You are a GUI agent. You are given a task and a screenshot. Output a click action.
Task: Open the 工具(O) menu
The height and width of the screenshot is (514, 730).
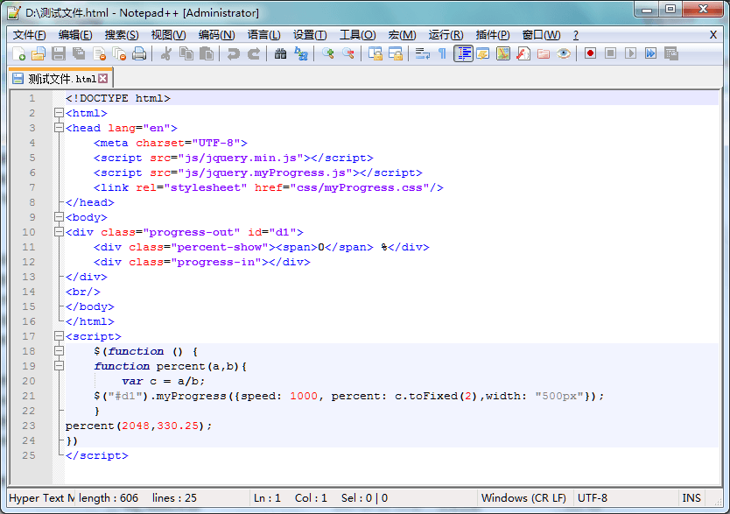point(357,35)
